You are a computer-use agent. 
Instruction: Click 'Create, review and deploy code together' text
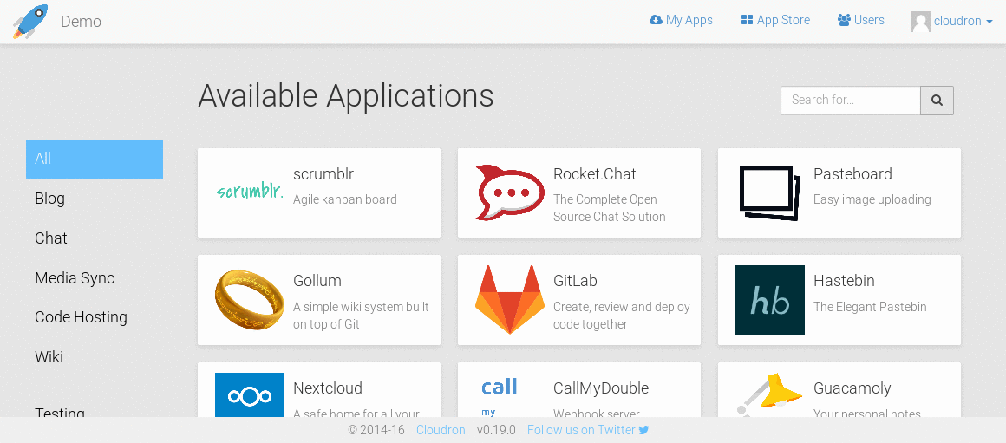click(x=622, y=316)
